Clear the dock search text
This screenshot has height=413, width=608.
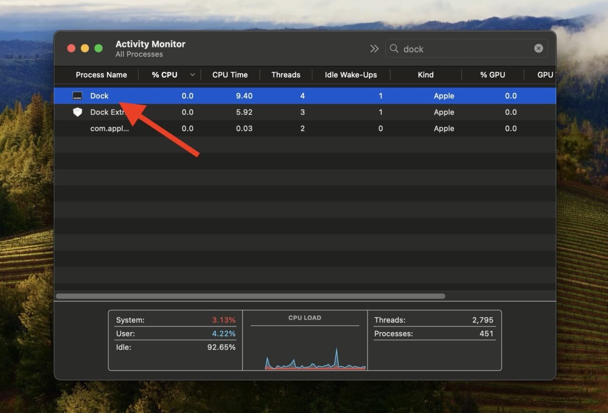(538, 48)
